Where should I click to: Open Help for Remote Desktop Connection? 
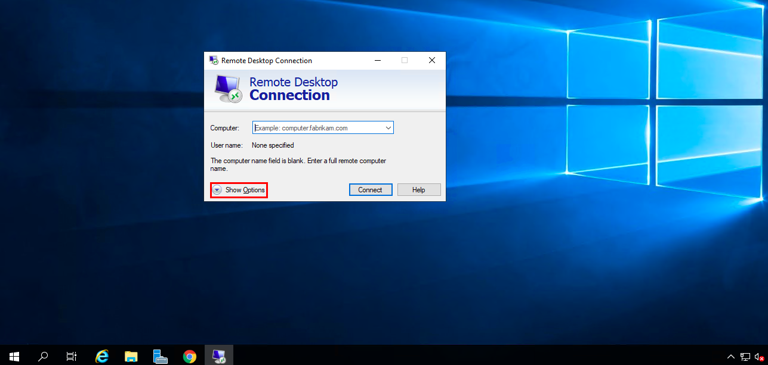419,190
